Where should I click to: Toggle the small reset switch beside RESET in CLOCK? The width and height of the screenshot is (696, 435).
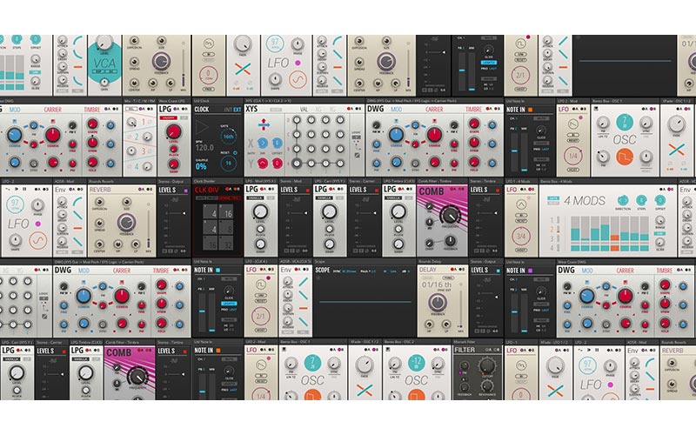point(235,153)
